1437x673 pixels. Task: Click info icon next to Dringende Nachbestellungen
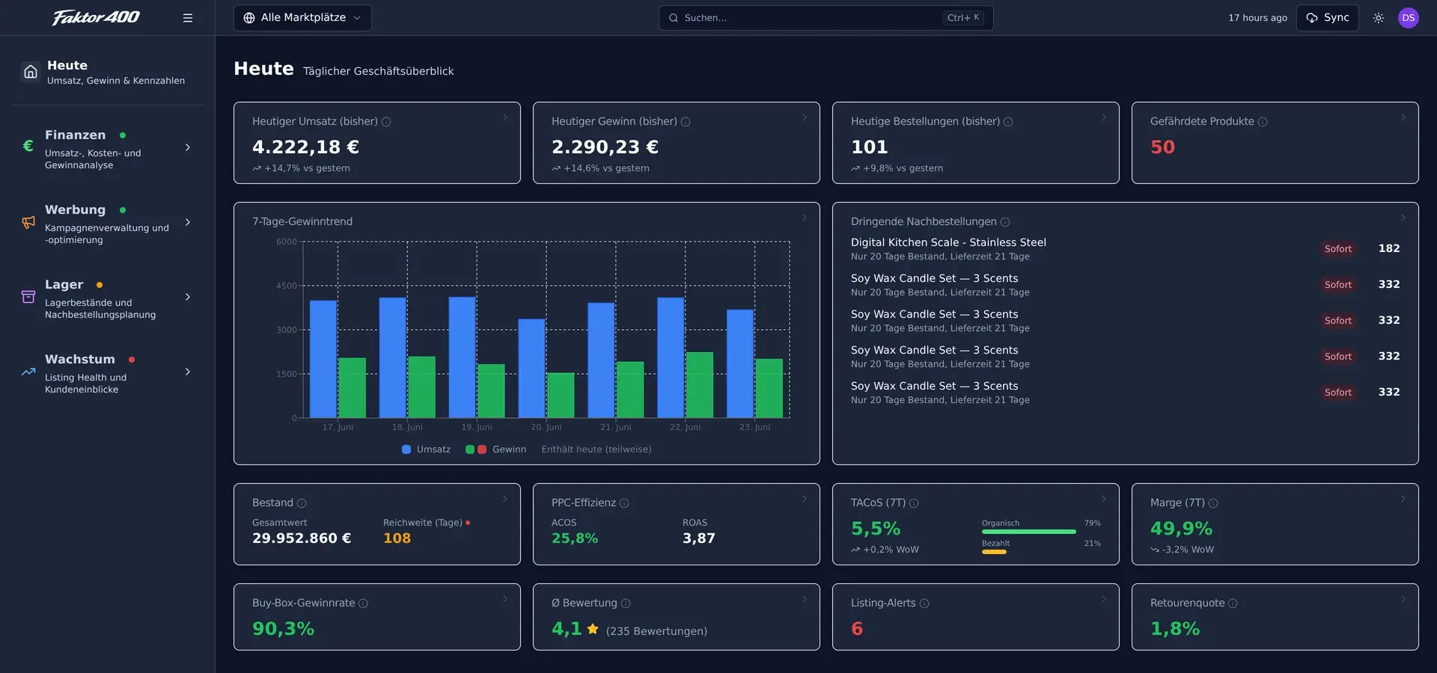pos(1005,222)
